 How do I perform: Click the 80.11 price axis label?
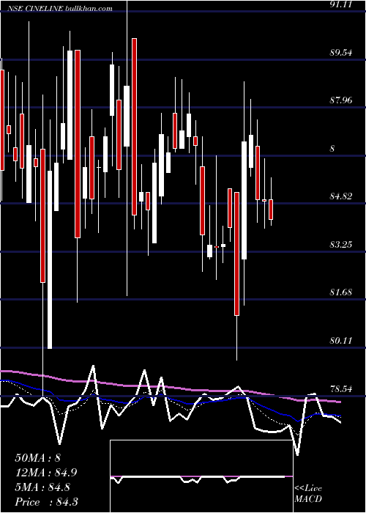click(x=341, y=341)
